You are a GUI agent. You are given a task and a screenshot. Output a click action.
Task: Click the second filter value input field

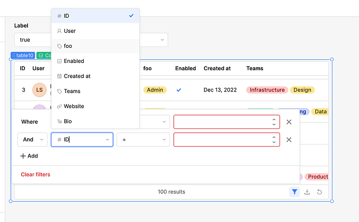point(222,139)
